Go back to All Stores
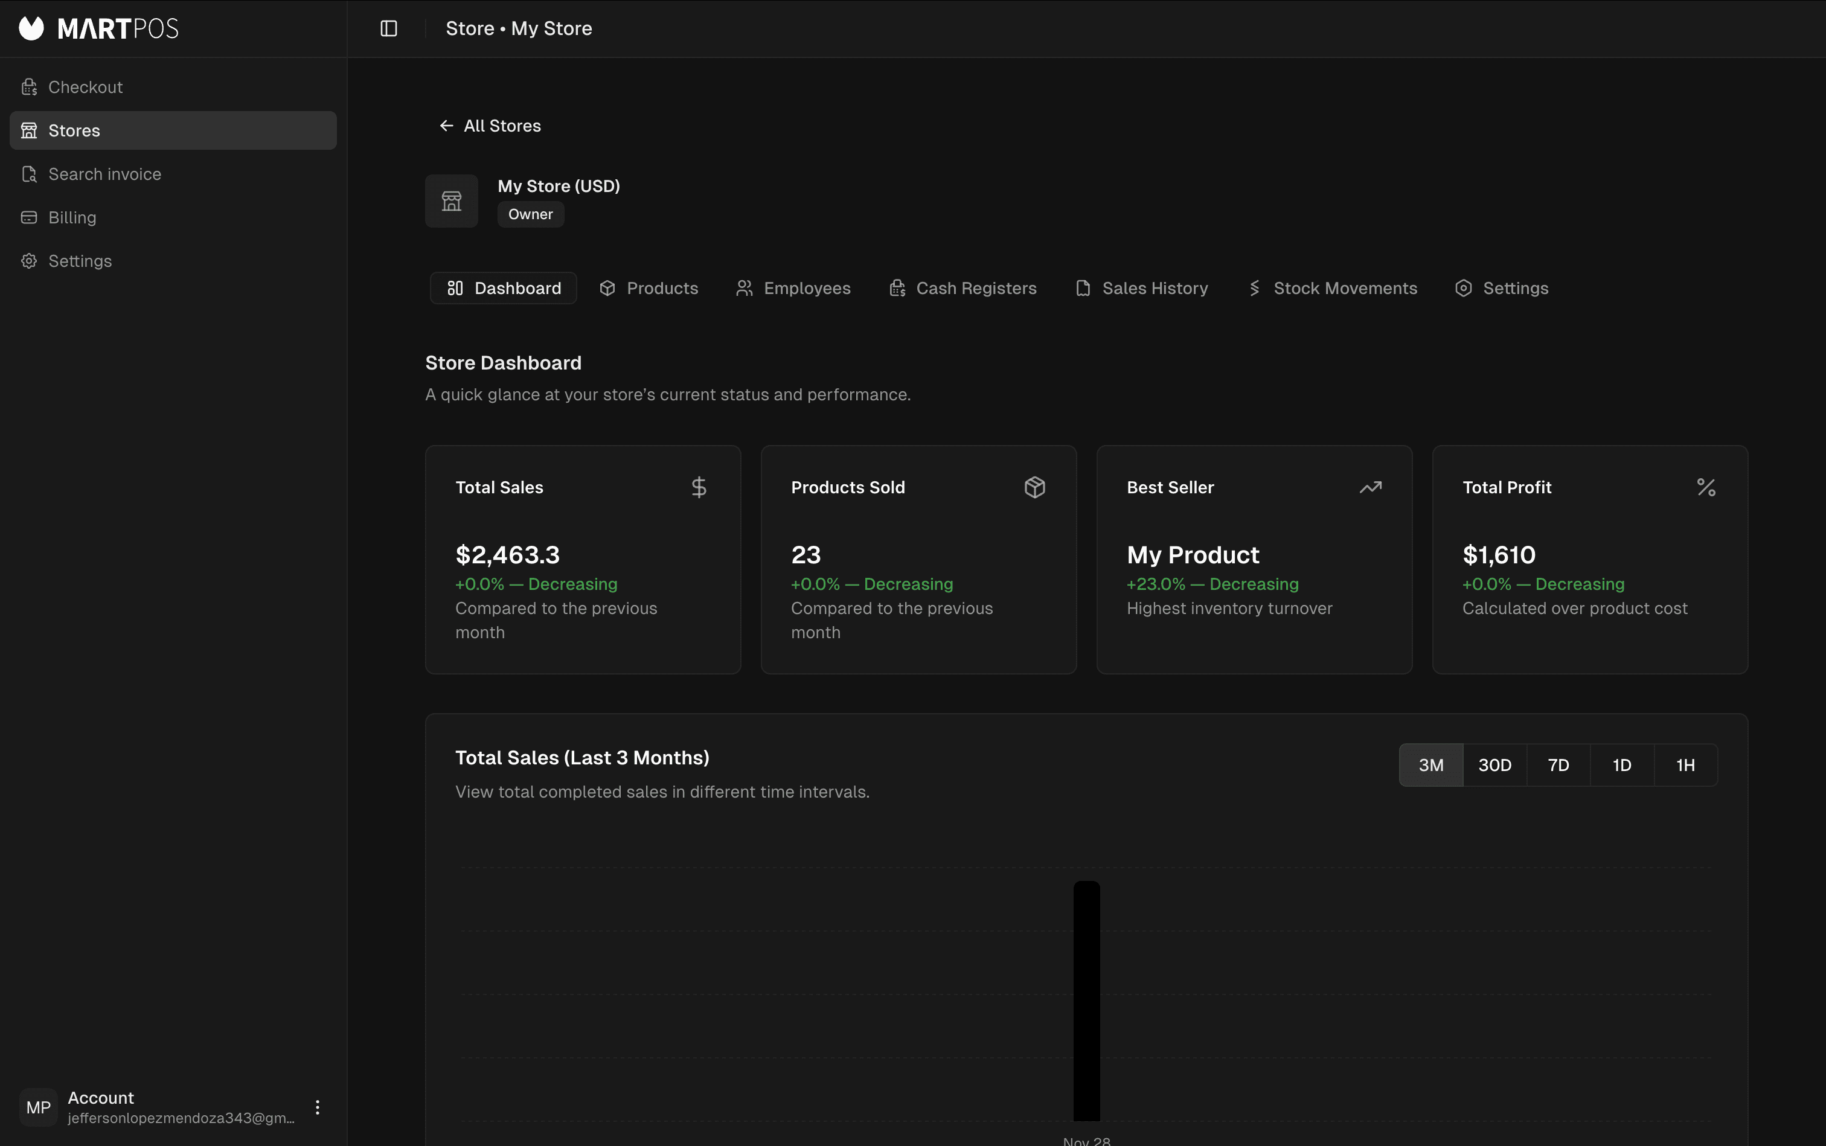The width and height of the screenshot is (1826, 1146). 490,126
